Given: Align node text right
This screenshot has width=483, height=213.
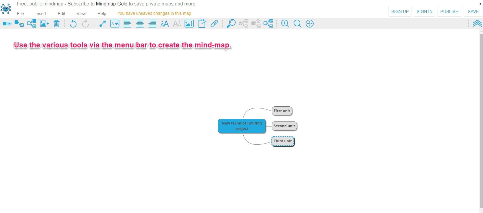Looking at the screenshot, I should 152,24.
